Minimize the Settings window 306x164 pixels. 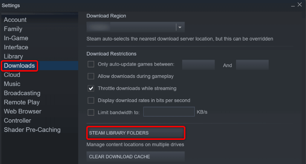point(292,5)
